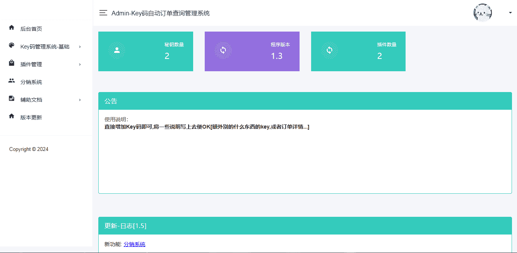Open 分销系统 from the sidebar menu
The width and height of the screenshot is (517, 253).
click(x=31, y=82)
